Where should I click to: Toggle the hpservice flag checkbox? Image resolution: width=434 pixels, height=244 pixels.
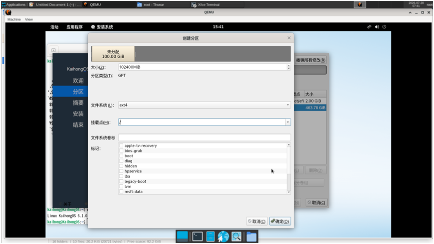pos(121,171)
